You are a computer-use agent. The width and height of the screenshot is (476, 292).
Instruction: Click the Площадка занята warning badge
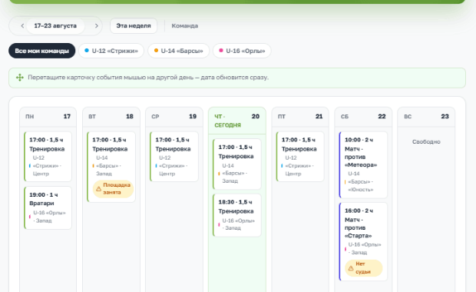113,189
